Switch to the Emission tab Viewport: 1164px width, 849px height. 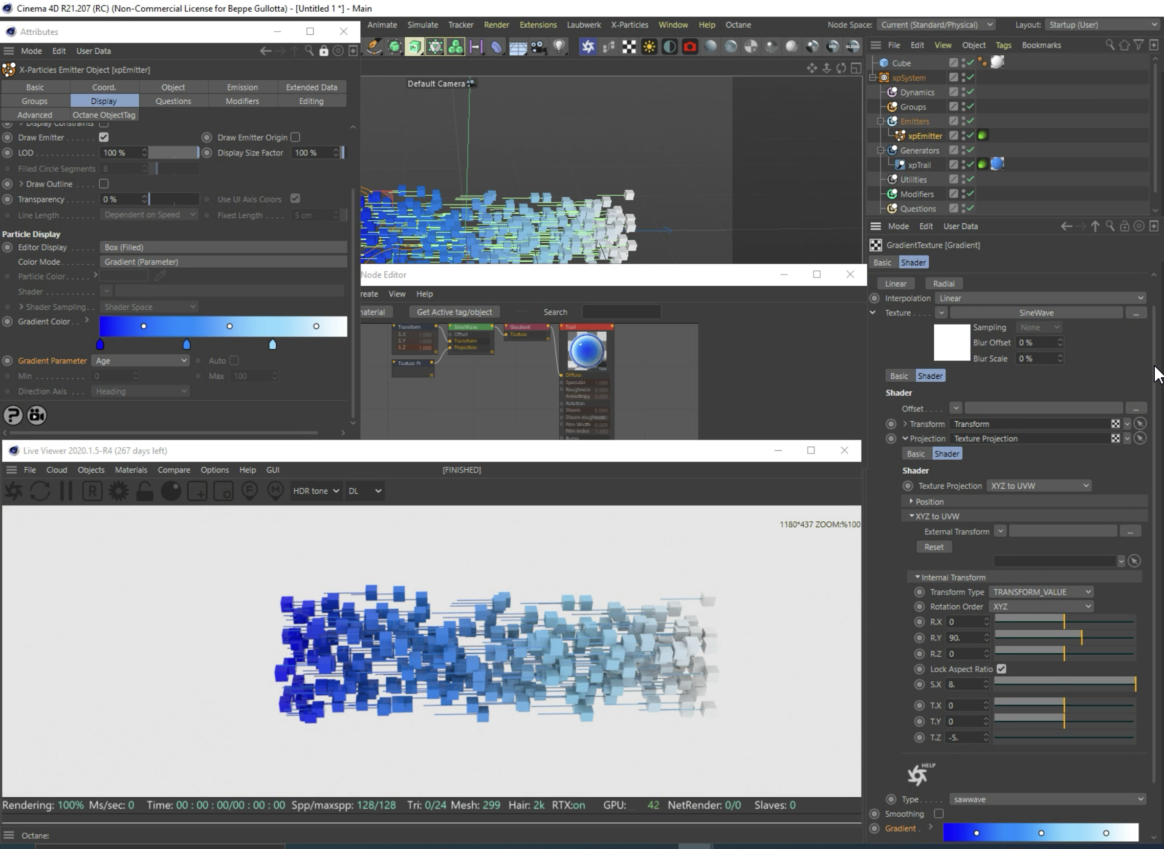[242, 87]
